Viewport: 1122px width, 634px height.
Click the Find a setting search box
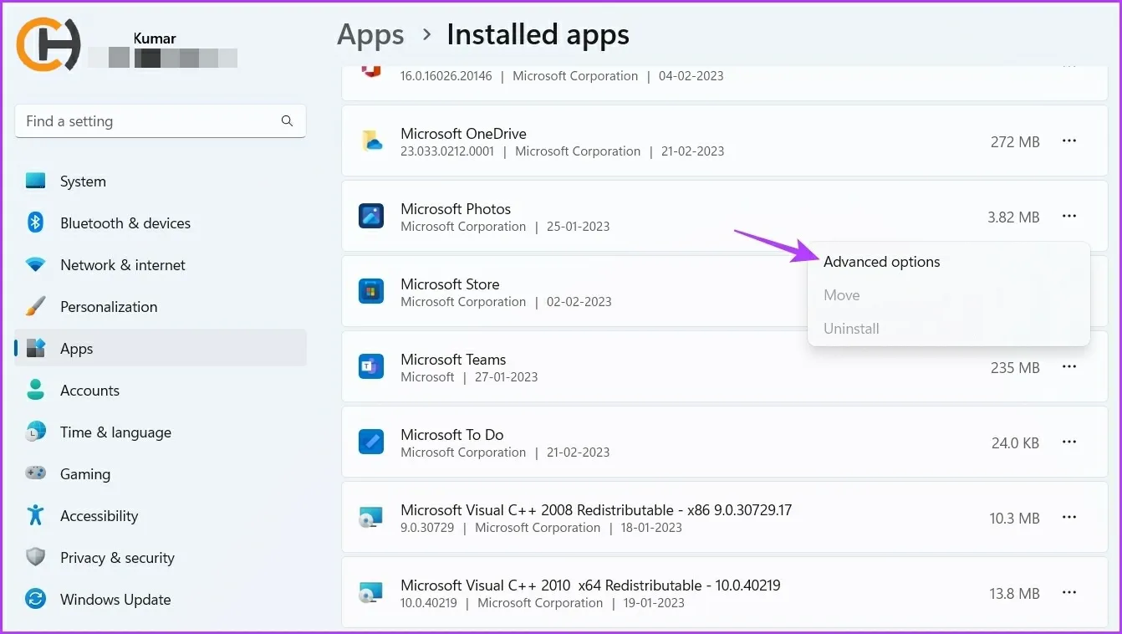pos(161,121)
